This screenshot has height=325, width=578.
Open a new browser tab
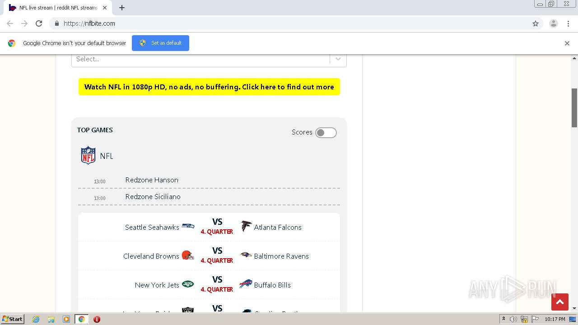(121, 8)
